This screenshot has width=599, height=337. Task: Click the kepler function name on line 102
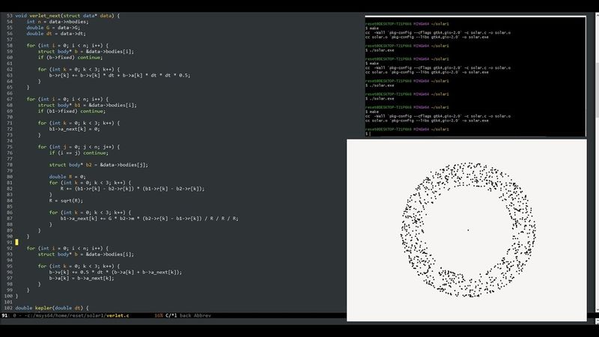(x=46, y=308)
